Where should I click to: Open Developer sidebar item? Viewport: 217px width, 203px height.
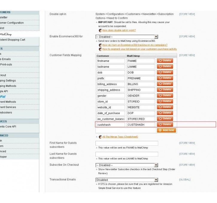pyautogui.click(x=19, y=157)
